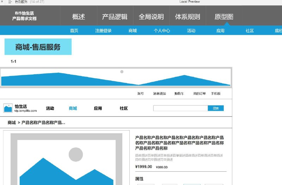Open 活动 in the mockup navigation
This screenshot has width=282, height=185.
(x=50, y=108)
